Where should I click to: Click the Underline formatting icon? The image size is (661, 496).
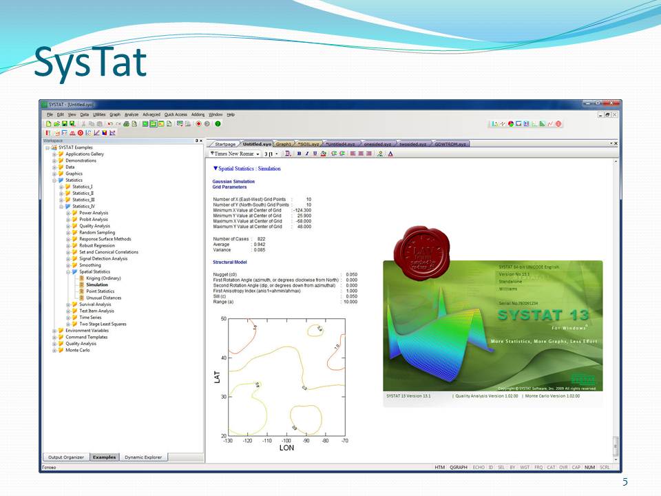315,154
